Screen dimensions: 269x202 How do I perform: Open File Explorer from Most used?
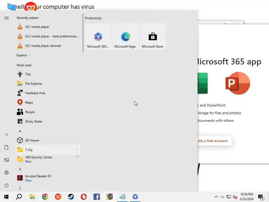48,84
